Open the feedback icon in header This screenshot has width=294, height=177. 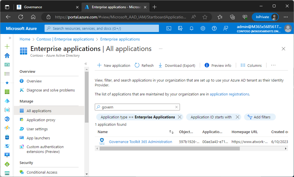click(226, 28)
